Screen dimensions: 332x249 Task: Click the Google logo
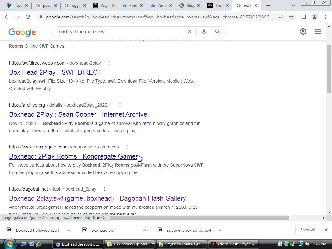point(22,32)
